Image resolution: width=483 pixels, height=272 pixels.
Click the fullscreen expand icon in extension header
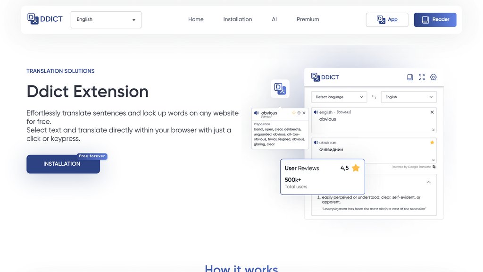click(422, 77)
